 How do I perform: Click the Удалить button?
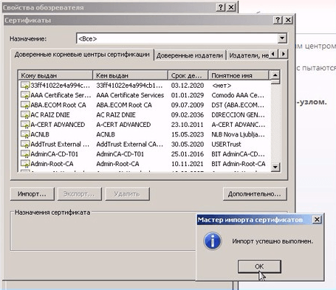coord(127,194)
